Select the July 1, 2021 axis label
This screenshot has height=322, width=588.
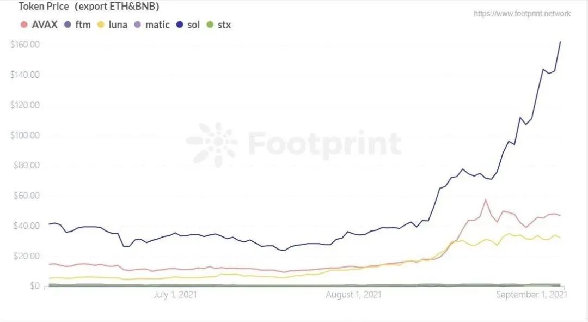(175, 295)
